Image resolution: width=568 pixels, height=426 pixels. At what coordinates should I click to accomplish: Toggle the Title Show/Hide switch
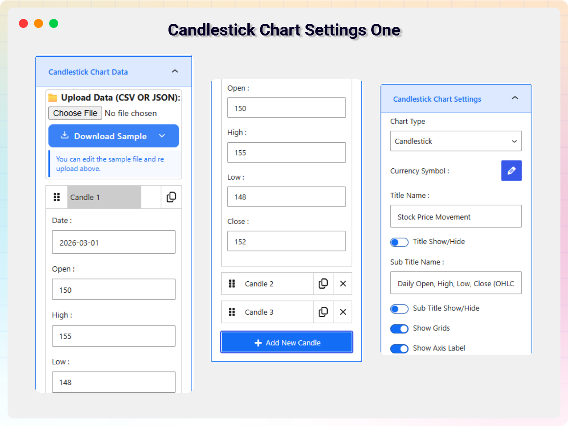(399, 242)
